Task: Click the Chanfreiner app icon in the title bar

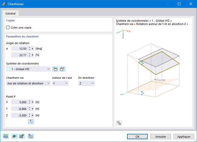Action: 4,4
